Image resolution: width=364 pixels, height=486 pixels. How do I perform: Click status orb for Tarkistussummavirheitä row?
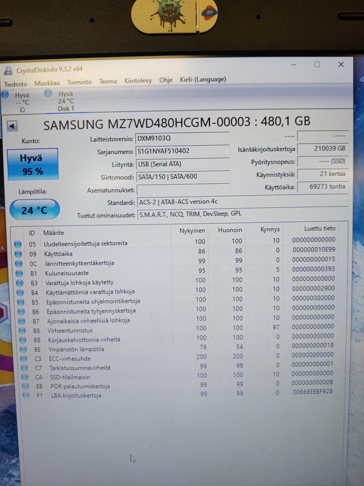[24, 368]
